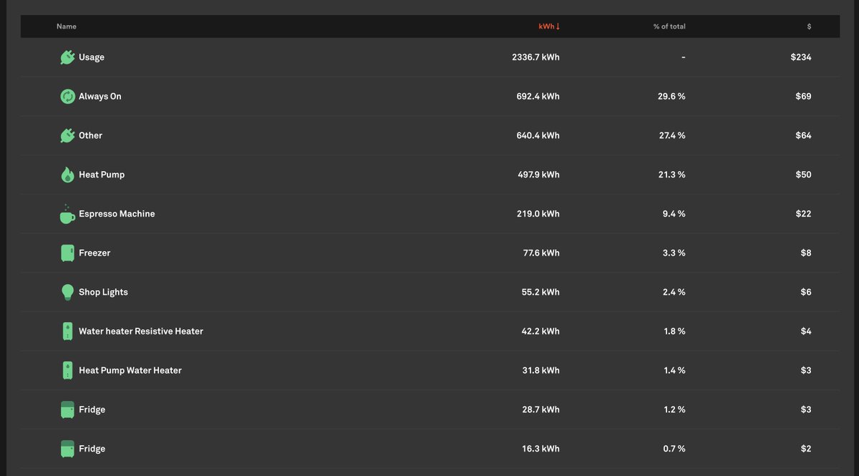Select the Freezer row label
The width and height of the screenshot is (859, 476).
pyautogui.click(x=94, y=253)
